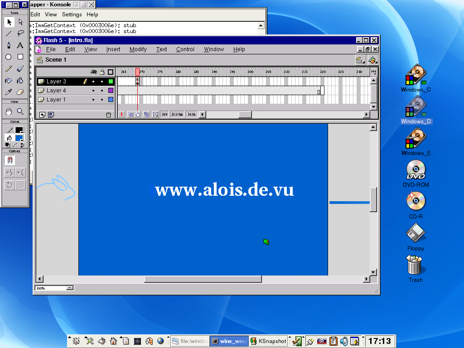This screenshot has width=464, height=348.
Task: Toggle show all layers as outlines
Action: (x=111, y=72)
